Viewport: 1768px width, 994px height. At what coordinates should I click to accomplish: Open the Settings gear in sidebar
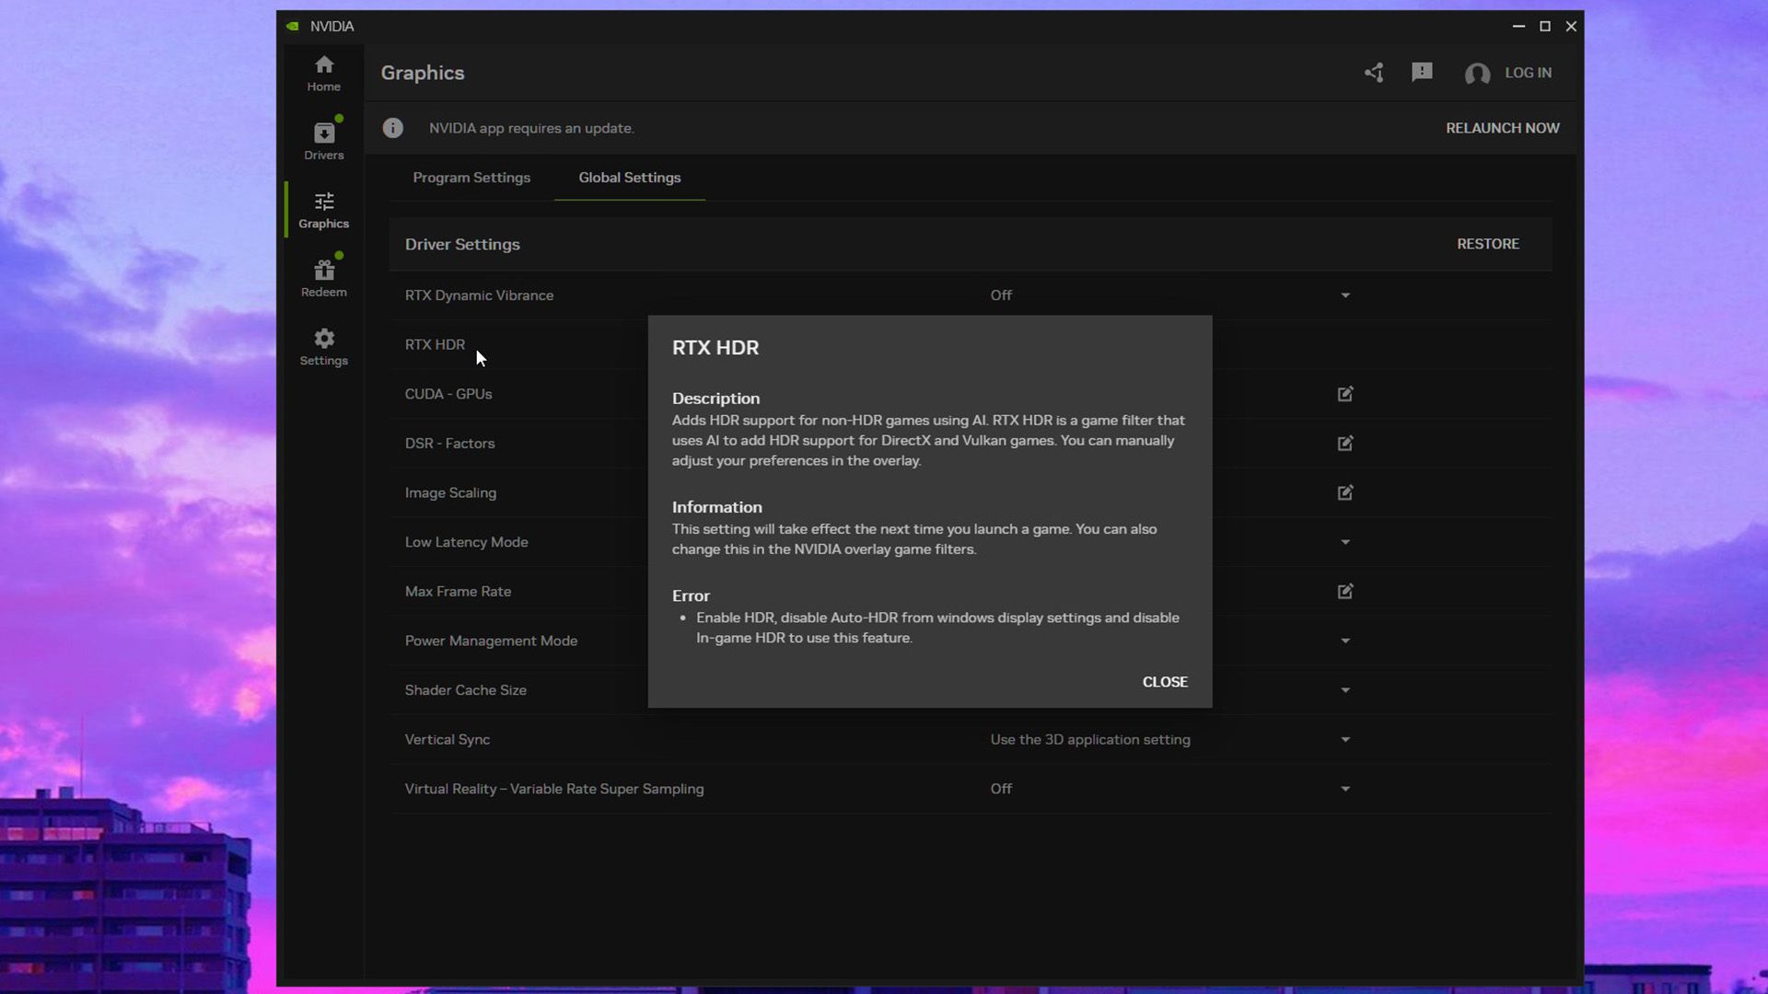pos(323,347)
